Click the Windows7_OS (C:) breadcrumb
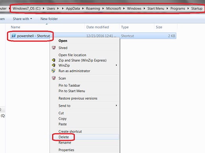This screenshot has height=153, width=205. click(x=26, y=9)
